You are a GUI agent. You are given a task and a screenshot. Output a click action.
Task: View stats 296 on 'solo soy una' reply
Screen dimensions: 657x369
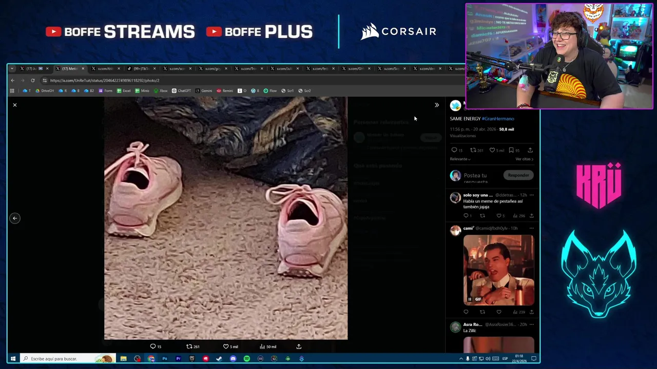[519, 216]
